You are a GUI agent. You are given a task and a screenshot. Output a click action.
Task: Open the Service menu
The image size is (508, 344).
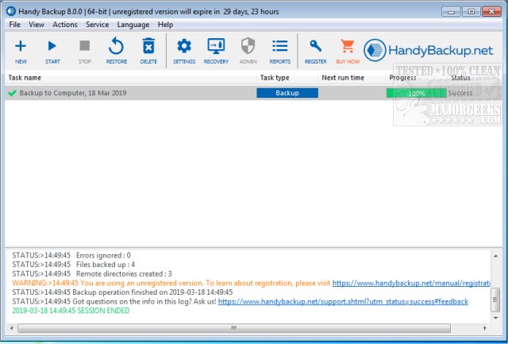coord(97,25)
